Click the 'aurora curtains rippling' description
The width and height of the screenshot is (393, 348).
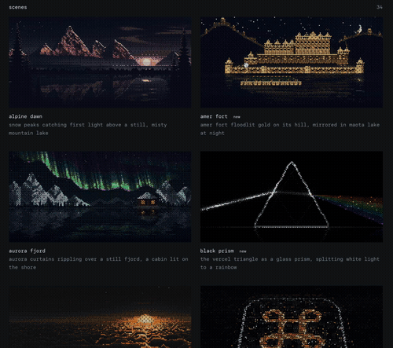98,263
